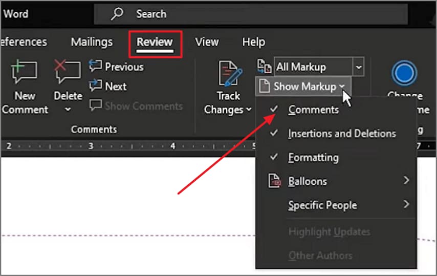
Task: Switch to the Mailings tab
Action: pos(92,42)
